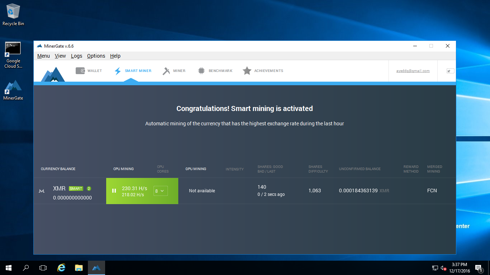Click the XMR Monero coin icon
Viewport: 490px width, 275px height.
pyautogui.click(x=42, y=191)
